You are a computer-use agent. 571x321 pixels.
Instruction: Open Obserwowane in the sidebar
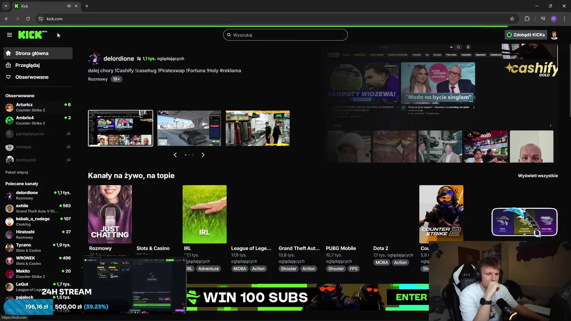38,77
